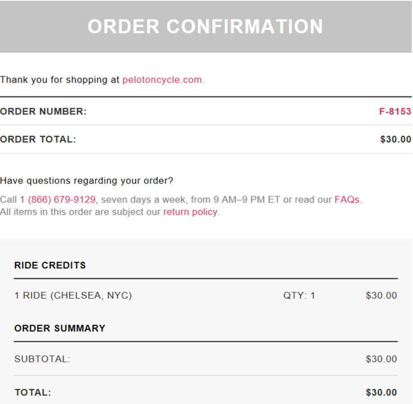Click the ORDER TOTAL label
Viewport: 413px width, 404px height.
tap(38, 139)
